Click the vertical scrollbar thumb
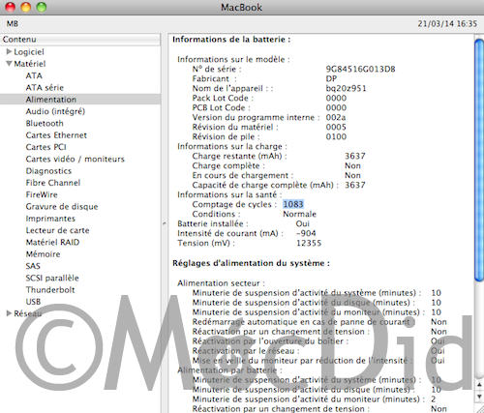Screen dimensions: 484x413 coord(479,160)
